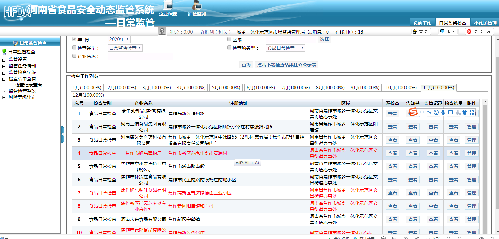Image resolution: width=499 pixels, height=239 pixels.
Task: Click 不检查 查看 for 蒙牛乳制品 row
Action: coord(393,114)
